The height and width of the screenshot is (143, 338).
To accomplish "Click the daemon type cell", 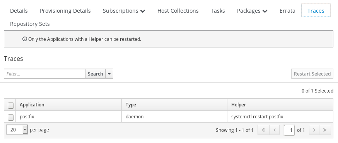I will [x=174, y=116].
